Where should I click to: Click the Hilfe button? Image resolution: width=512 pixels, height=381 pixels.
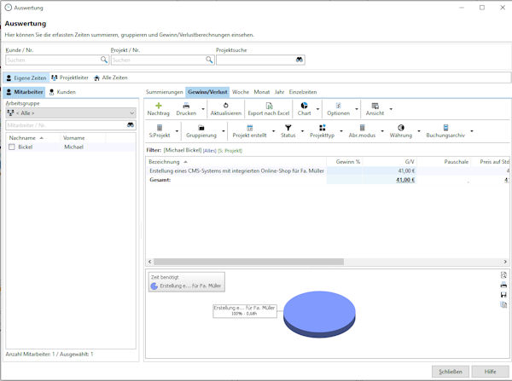tap(490, 372)
